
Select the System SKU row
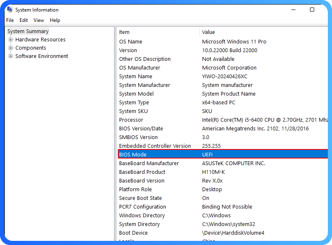[223, 111]
